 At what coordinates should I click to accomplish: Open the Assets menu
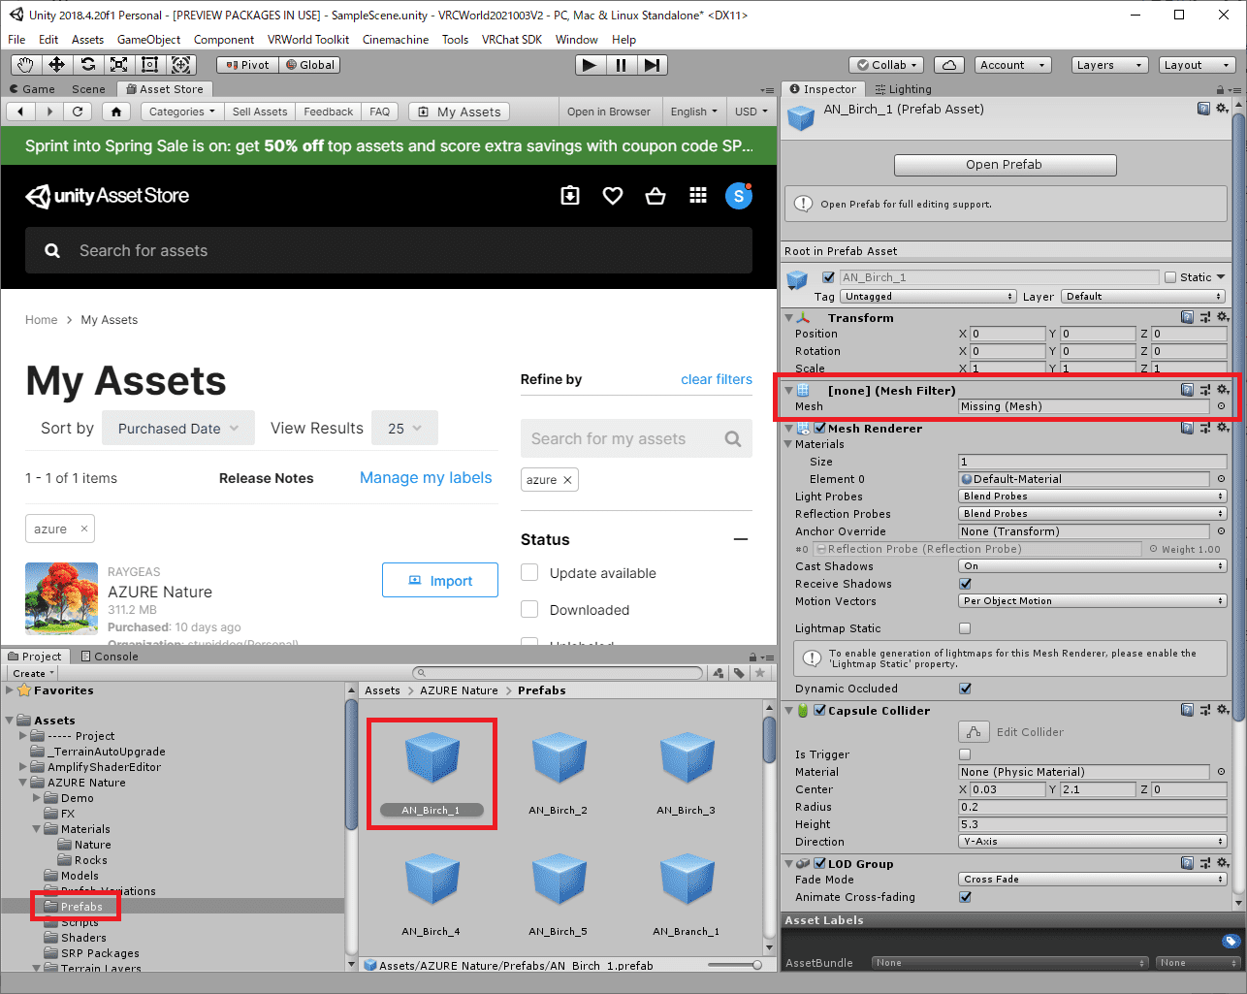tap(87, 40)
